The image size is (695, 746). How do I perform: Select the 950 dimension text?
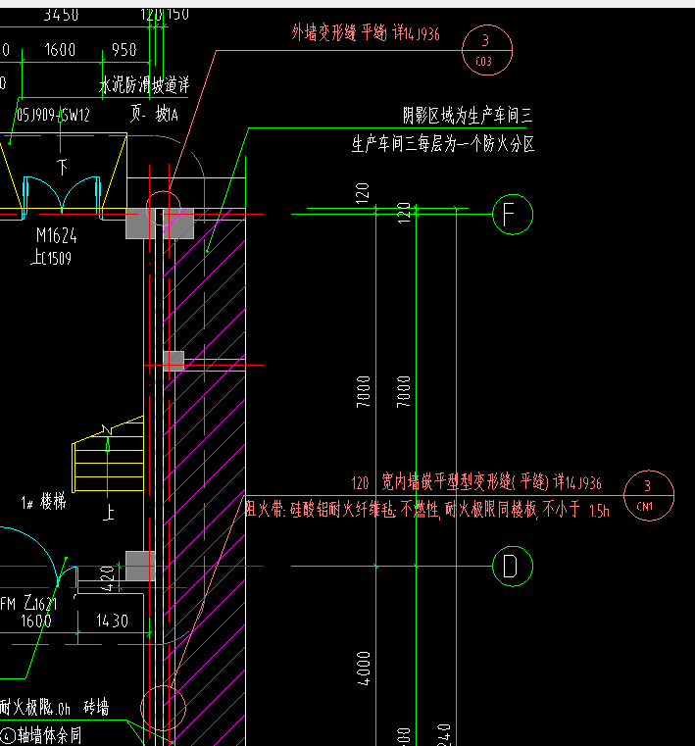point(124,49)
